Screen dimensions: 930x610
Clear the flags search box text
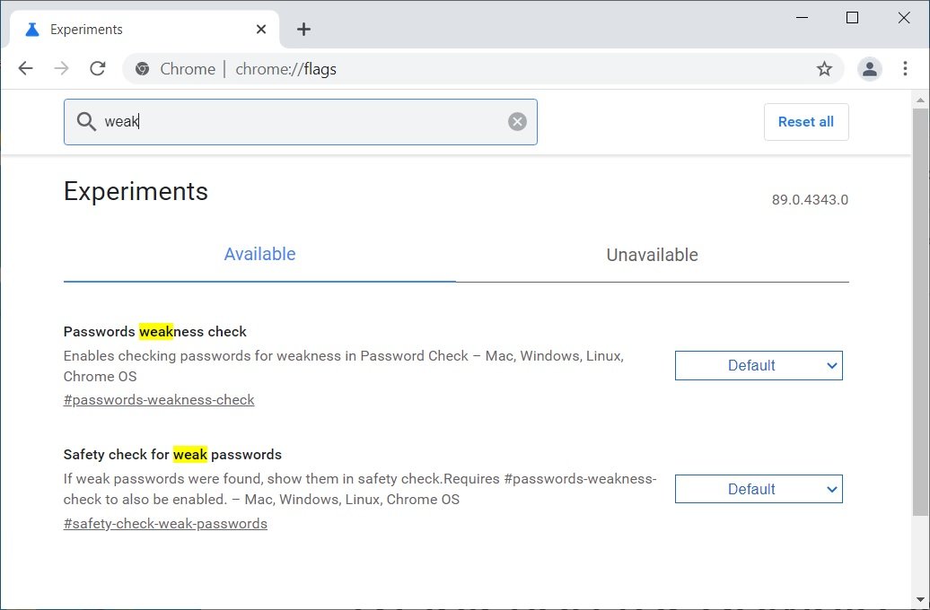(517, 122)
